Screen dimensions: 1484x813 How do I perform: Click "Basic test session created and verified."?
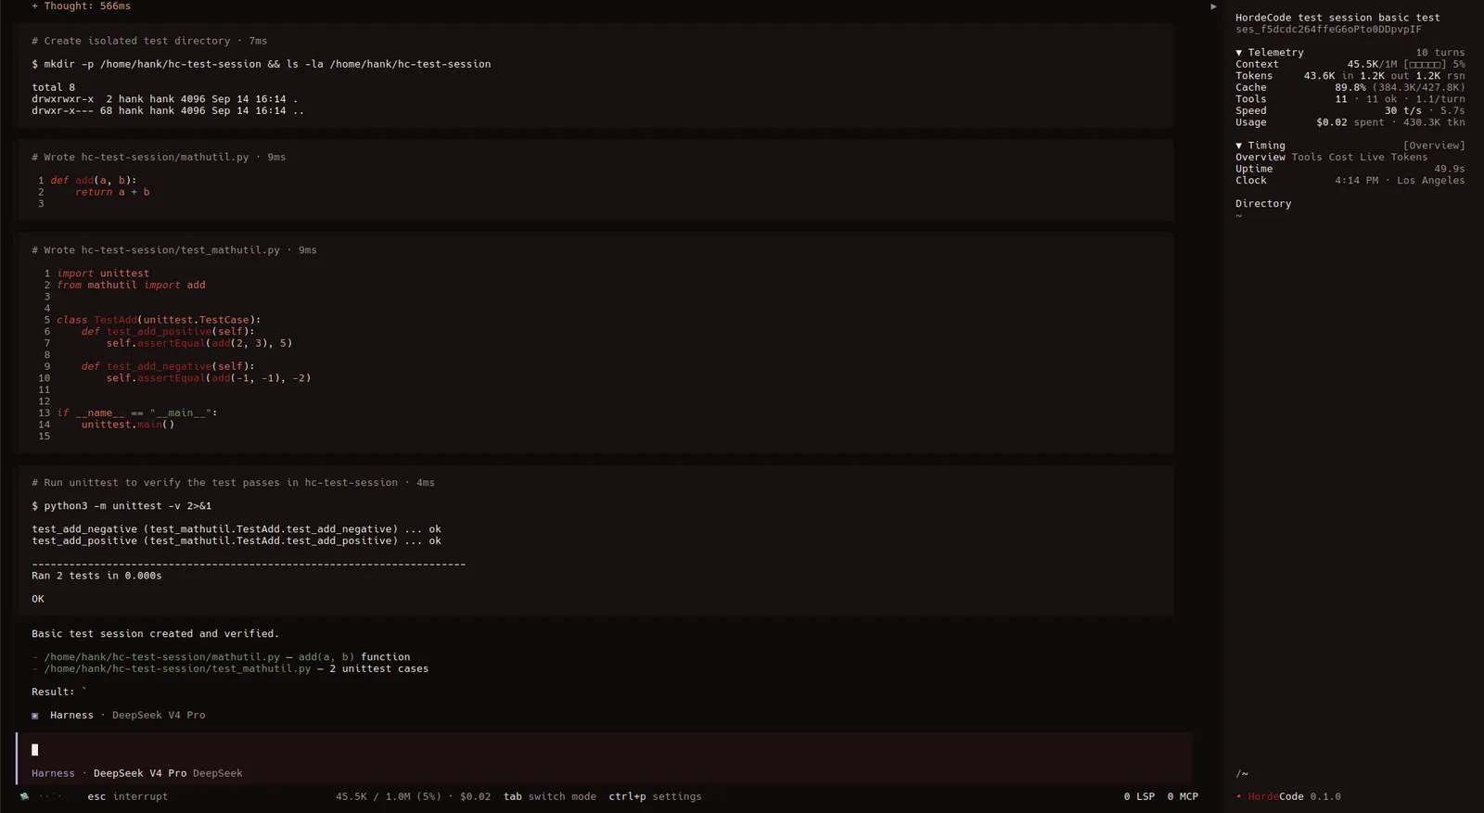coord(155,634)
